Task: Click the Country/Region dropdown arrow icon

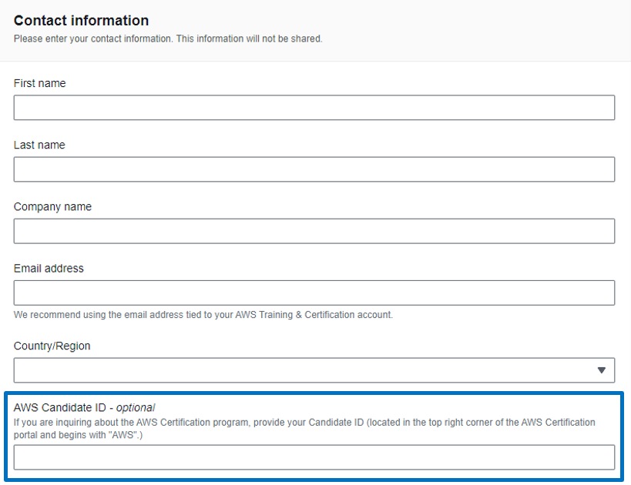Action: (601, 370)
